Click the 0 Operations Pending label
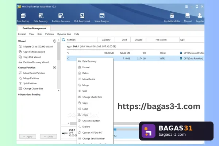This screenshot has height=146, width=219. [x=29, y=95]
